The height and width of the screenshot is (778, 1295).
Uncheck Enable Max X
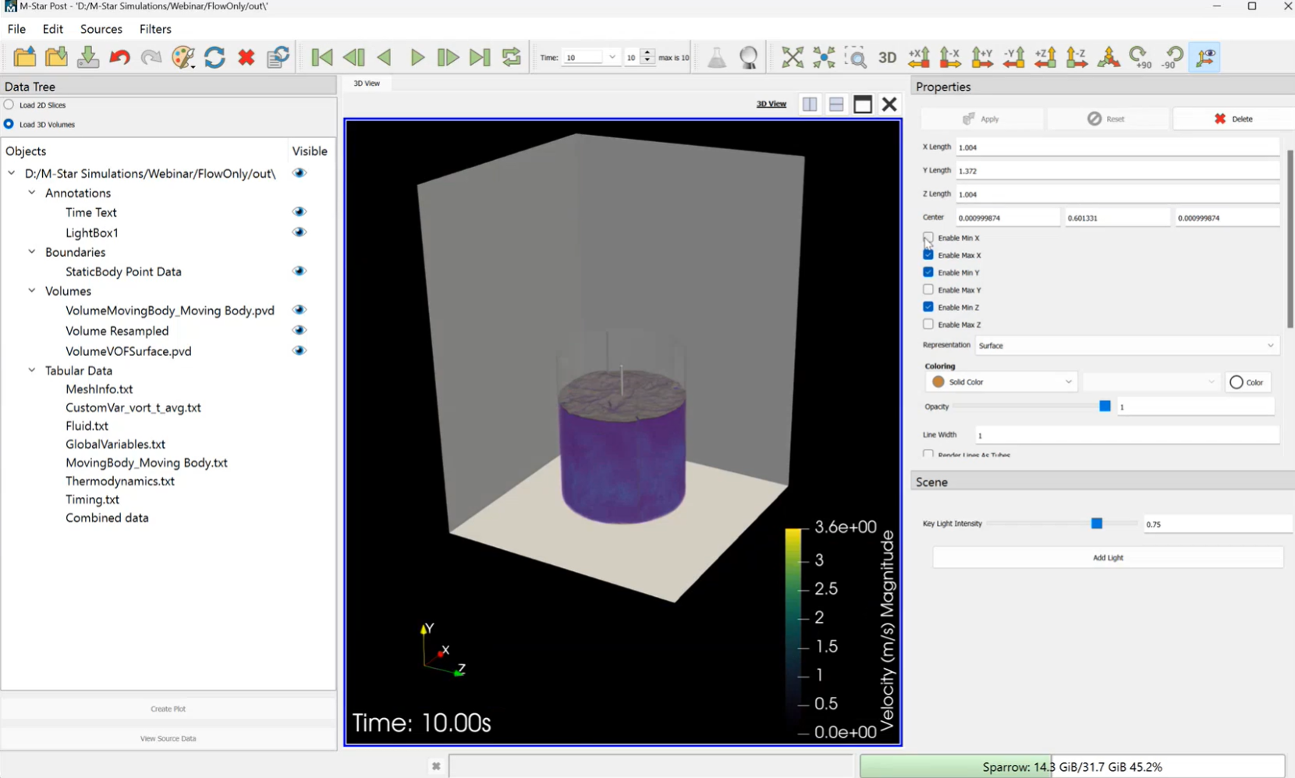tap(928, 255)
